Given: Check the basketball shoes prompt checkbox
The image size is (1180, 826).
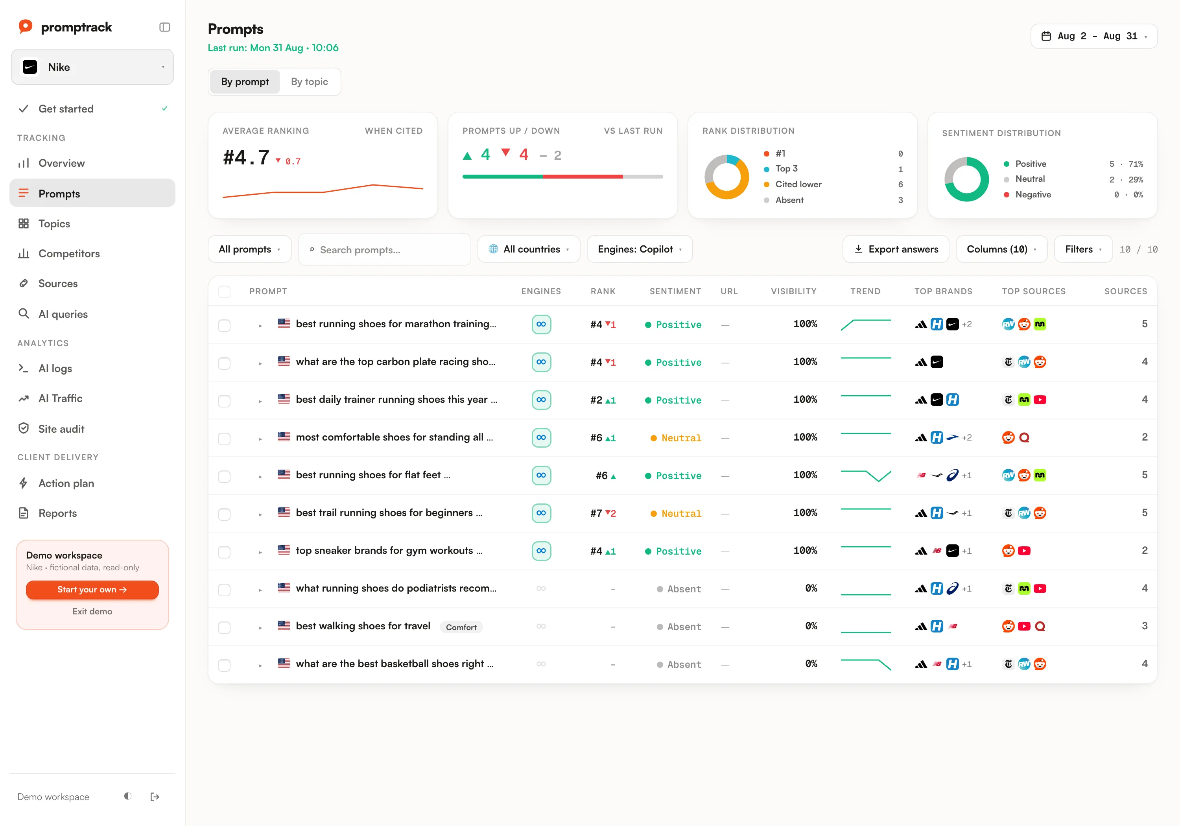Looking at the screenshot, I should point(224,666).
